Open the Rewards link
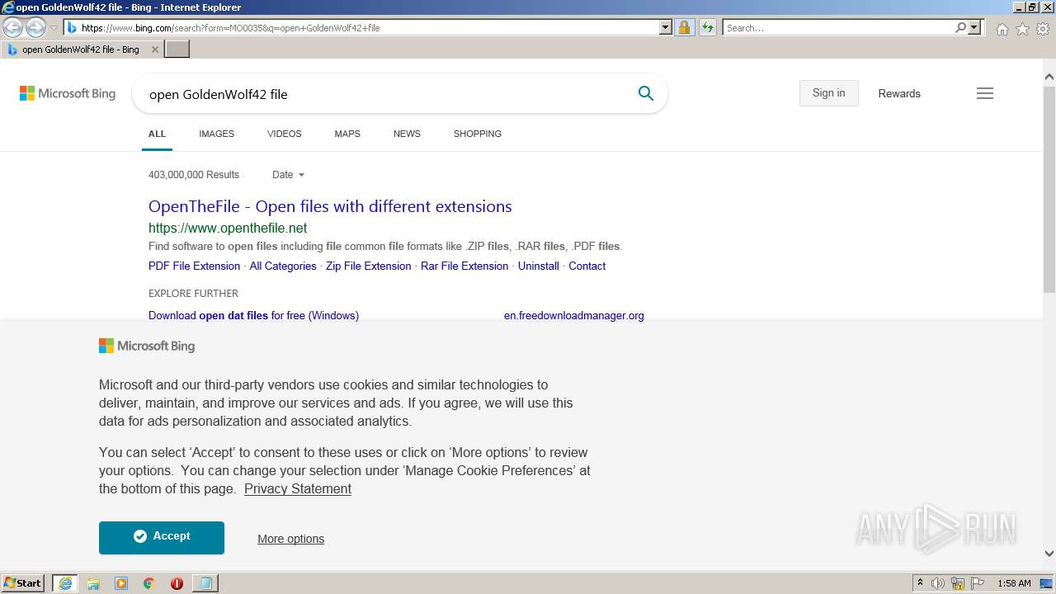This screenshot has width=1056, height=594. click(x=899, y=93)
